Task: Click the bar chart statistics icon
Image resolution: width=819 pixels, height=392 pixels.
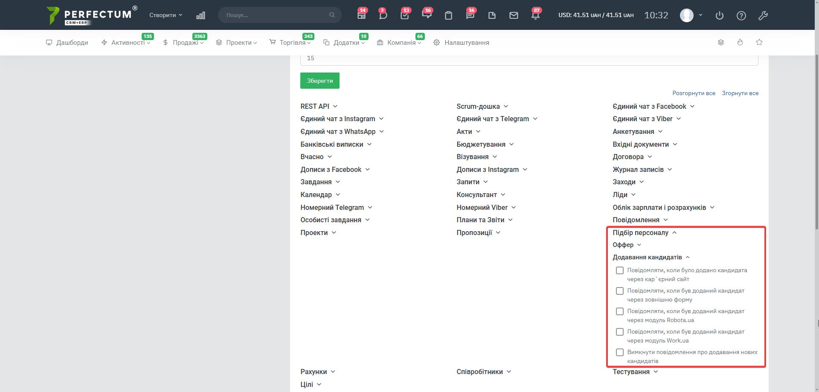Action: click(200, 15)
